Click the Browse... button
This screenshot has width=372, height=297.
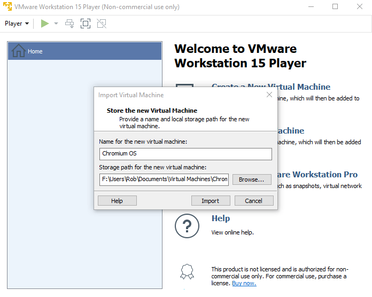coord(252,179)
